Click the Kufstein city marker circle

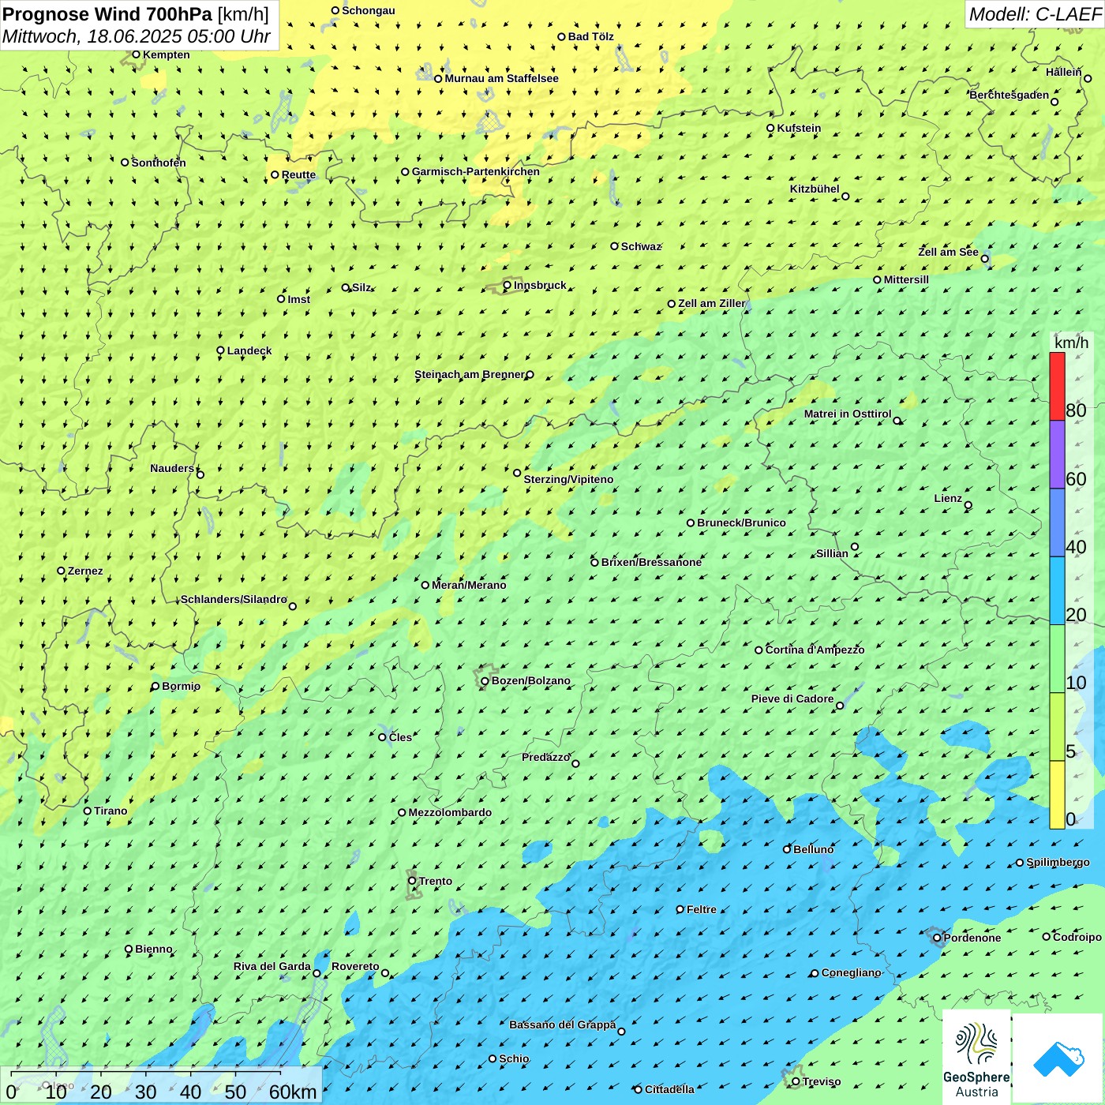coord(770,128)
